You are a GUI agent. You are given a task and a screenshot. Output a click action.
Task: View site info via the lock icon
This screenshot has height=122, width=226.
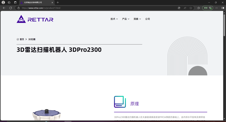19,8
